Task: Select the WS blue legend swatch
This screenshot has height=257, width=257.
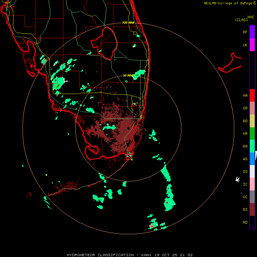Action: click(x=252, y=159)
